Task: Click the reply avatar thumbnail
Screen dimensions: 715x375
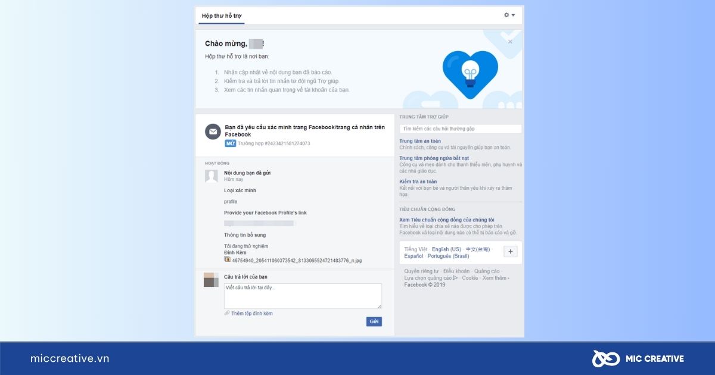Action: (211, 280)
